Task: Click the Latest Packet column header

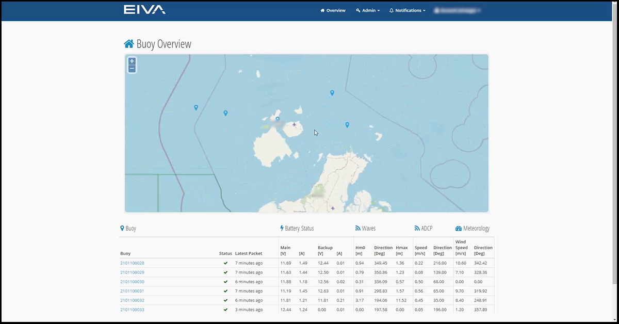Action: click(x=249, y=253)
